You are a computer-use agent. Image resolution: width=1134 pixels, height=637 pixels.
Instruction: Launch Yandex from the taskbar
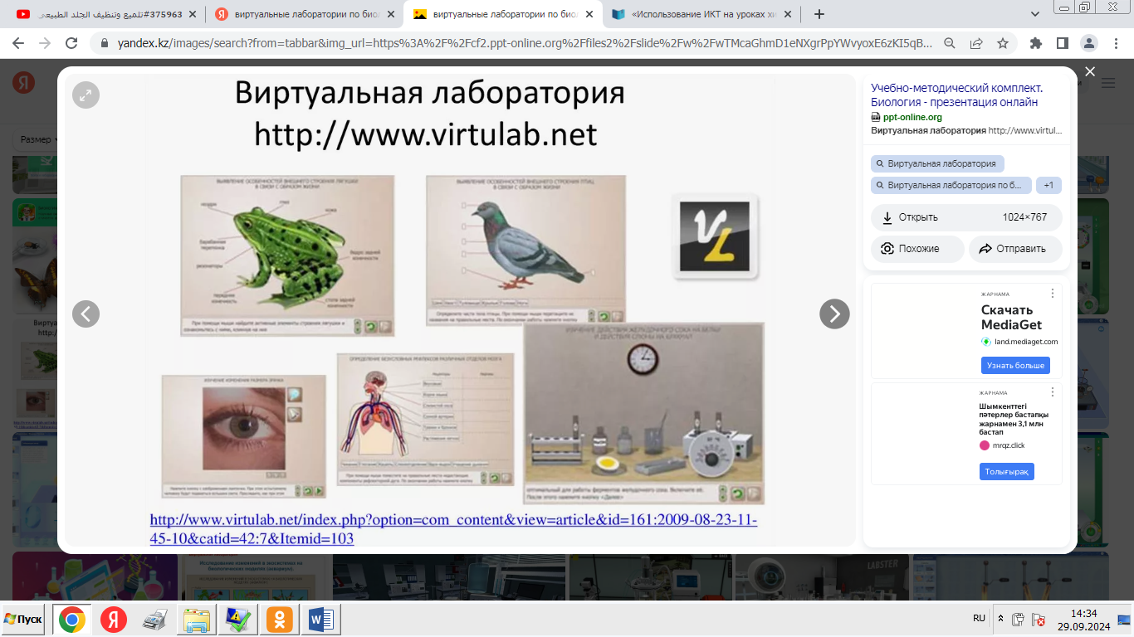[114, 620]
